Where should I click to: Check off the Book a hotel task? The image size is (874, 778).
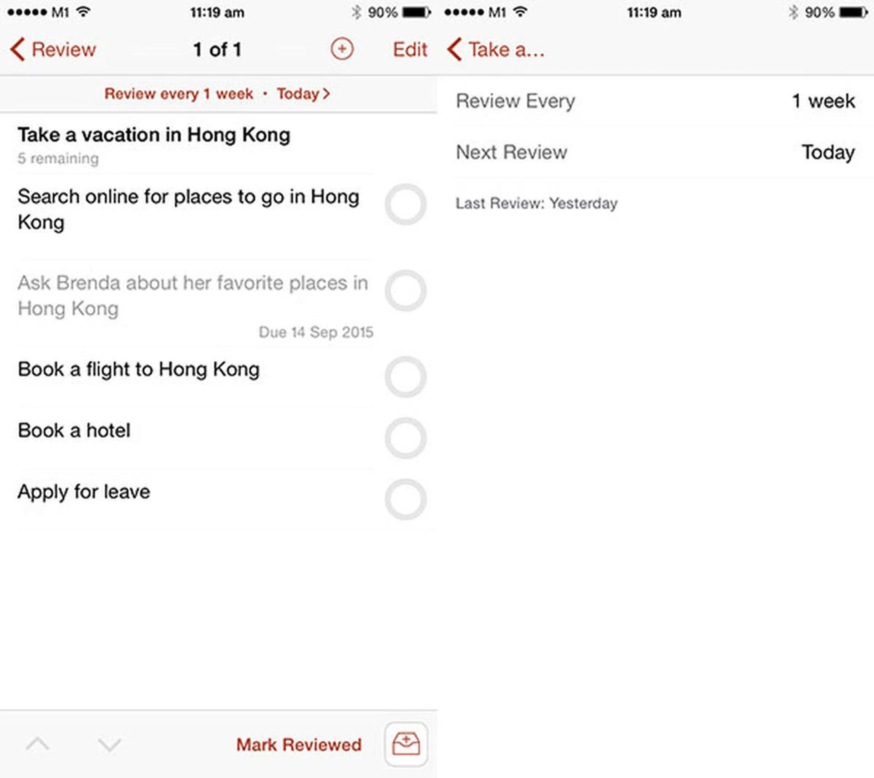[x=406, y=438]
